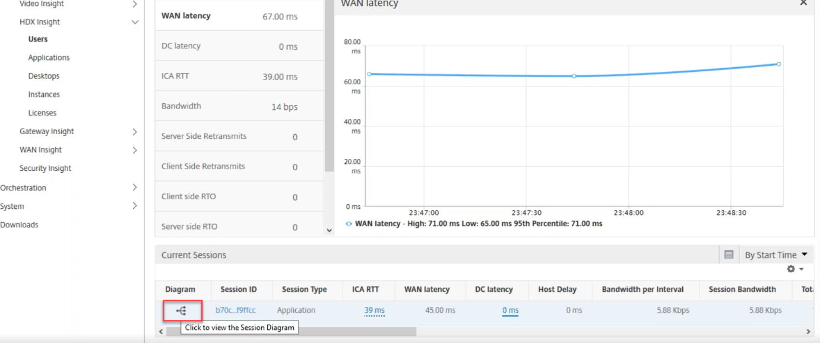Select the DC latency metric row

[x=239, y=46]
